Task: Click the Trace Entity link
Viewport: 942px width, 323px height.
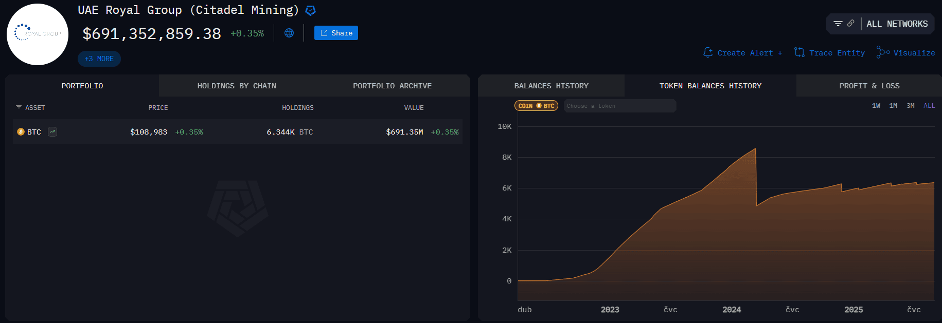Action: [829, 53]
